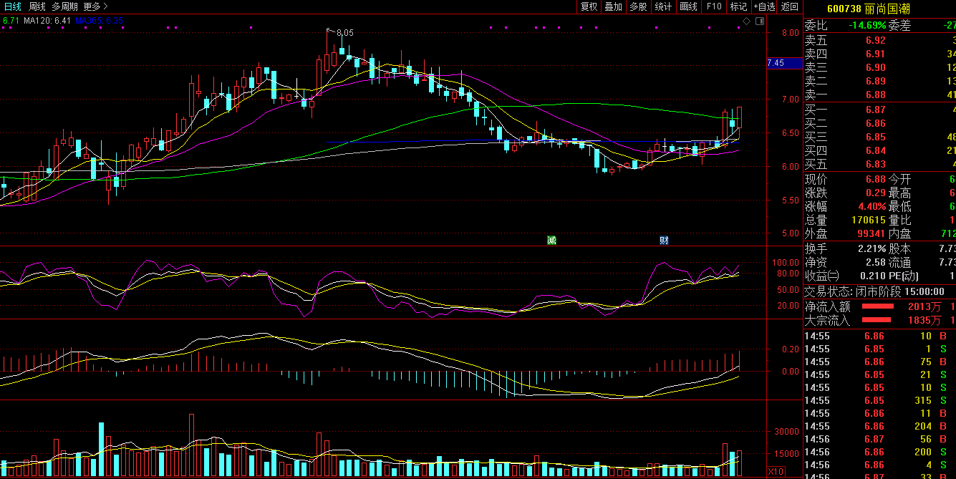
Task: Select the 14:55 trade with volume 315
Action: 879,400
